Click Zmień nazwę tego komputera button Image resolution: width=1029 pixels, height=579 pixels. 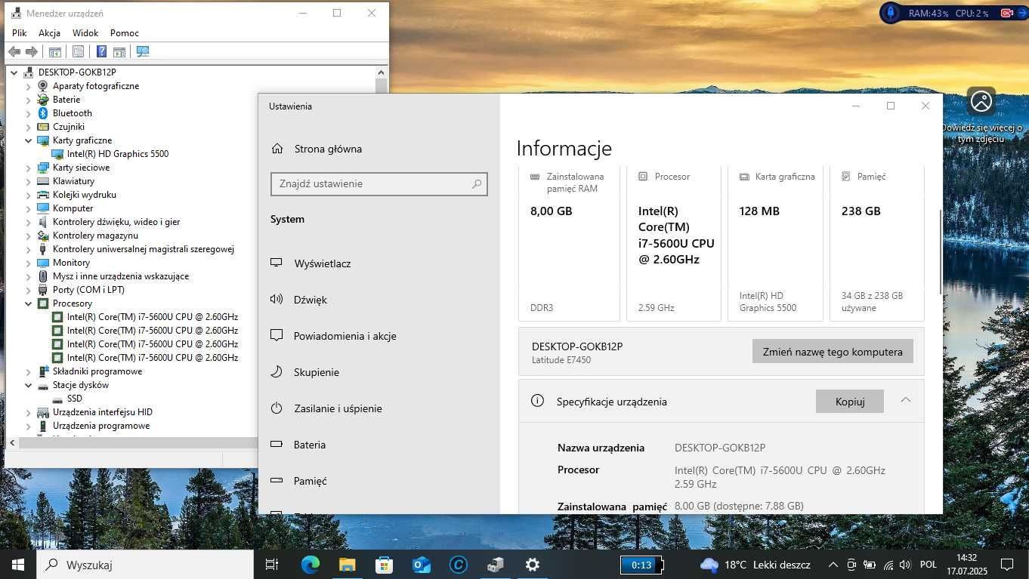(x=833, y=351)
